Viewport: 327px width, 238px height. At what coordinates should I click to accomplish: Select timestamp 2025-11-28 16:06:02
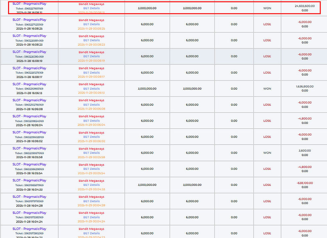(x=29, y=141)
